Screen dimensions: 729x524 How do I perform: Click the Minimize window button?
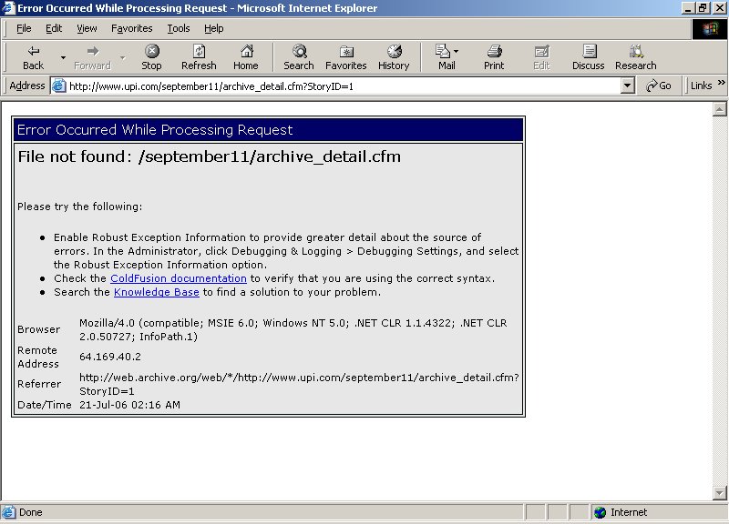(689, 8)
